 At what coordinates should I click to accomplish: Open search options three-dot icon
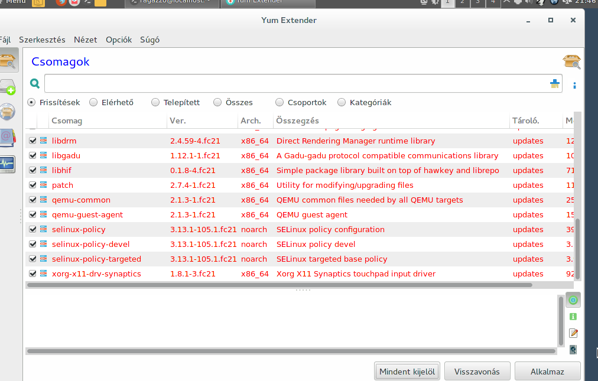click(x=574, y=86)
